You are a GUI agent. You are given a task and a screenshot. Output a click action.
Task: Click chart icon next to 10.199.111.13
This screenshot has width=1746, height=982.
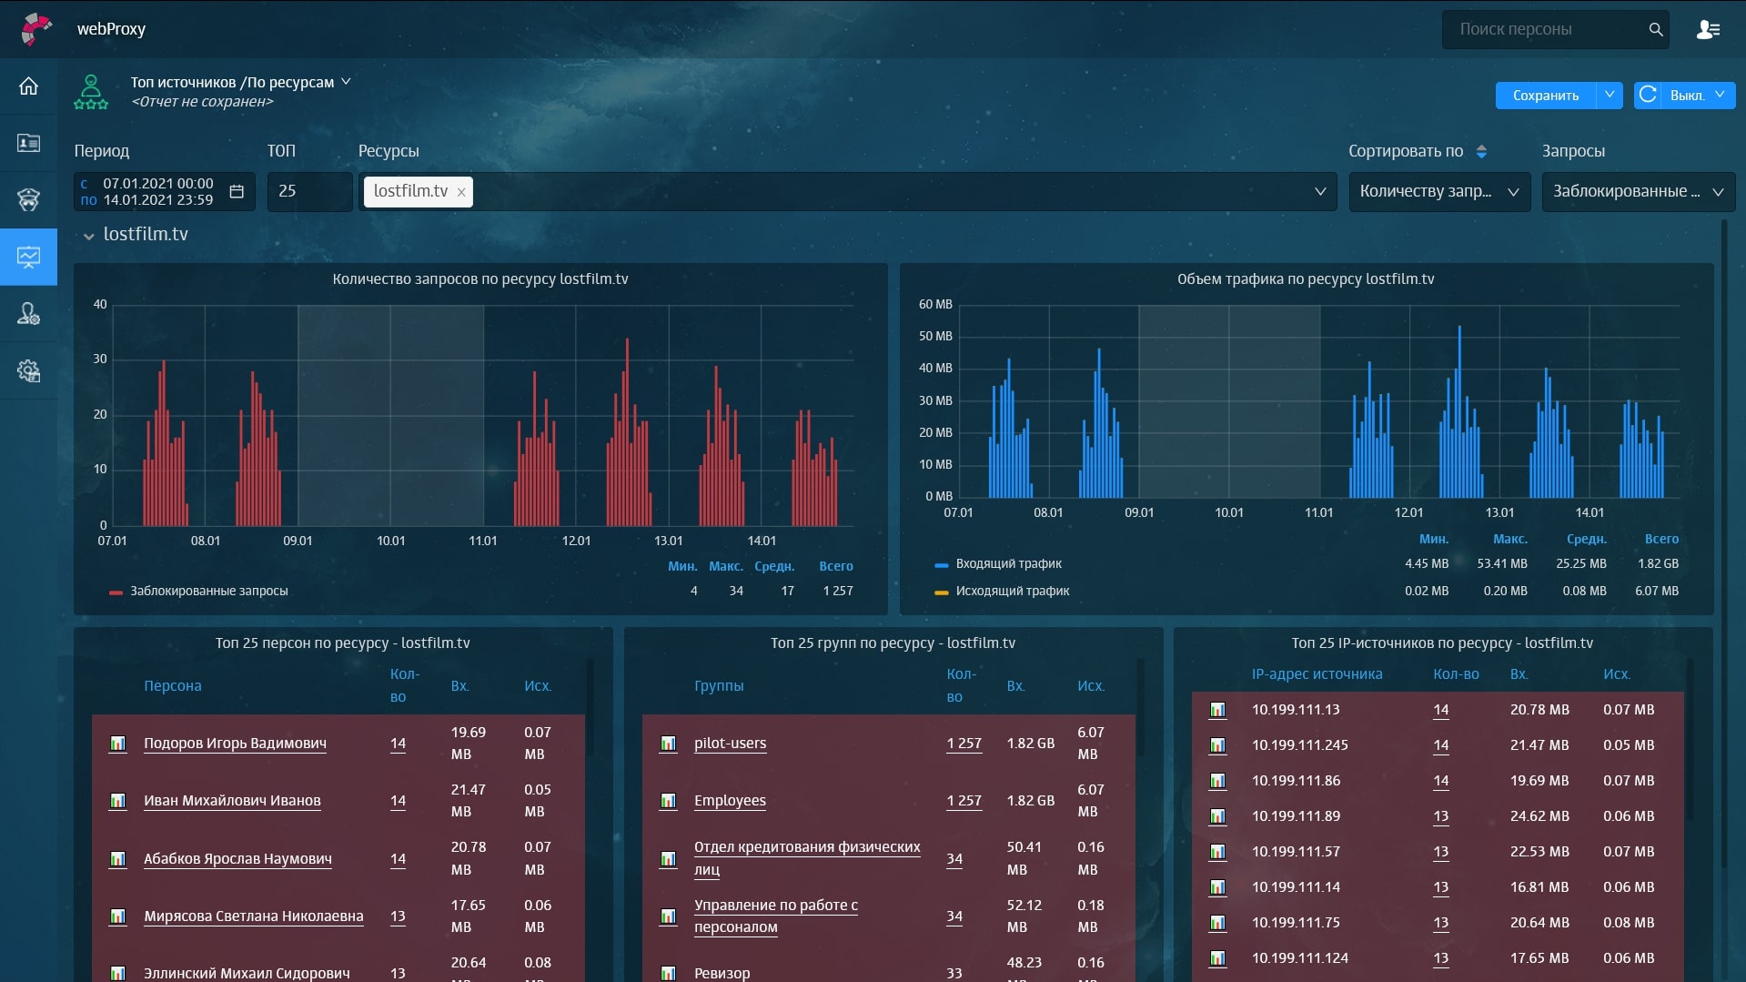click(1217, 710)
